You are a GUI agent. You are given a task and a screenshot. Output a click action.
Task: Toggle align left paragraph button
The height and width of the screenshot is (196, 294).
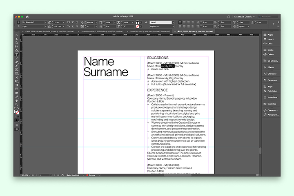(x=180, y=22)
